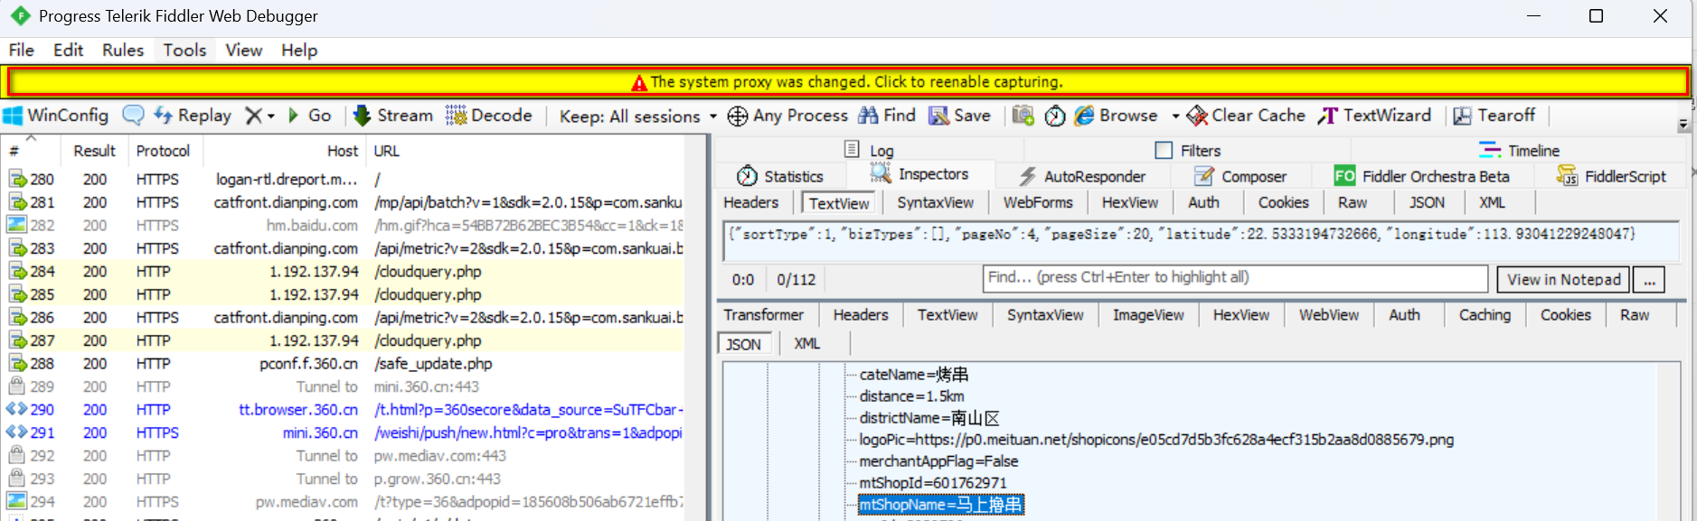Screen dimensions: 1697x521
Task: Select the request Raw tab
Action: [1353, 203]
